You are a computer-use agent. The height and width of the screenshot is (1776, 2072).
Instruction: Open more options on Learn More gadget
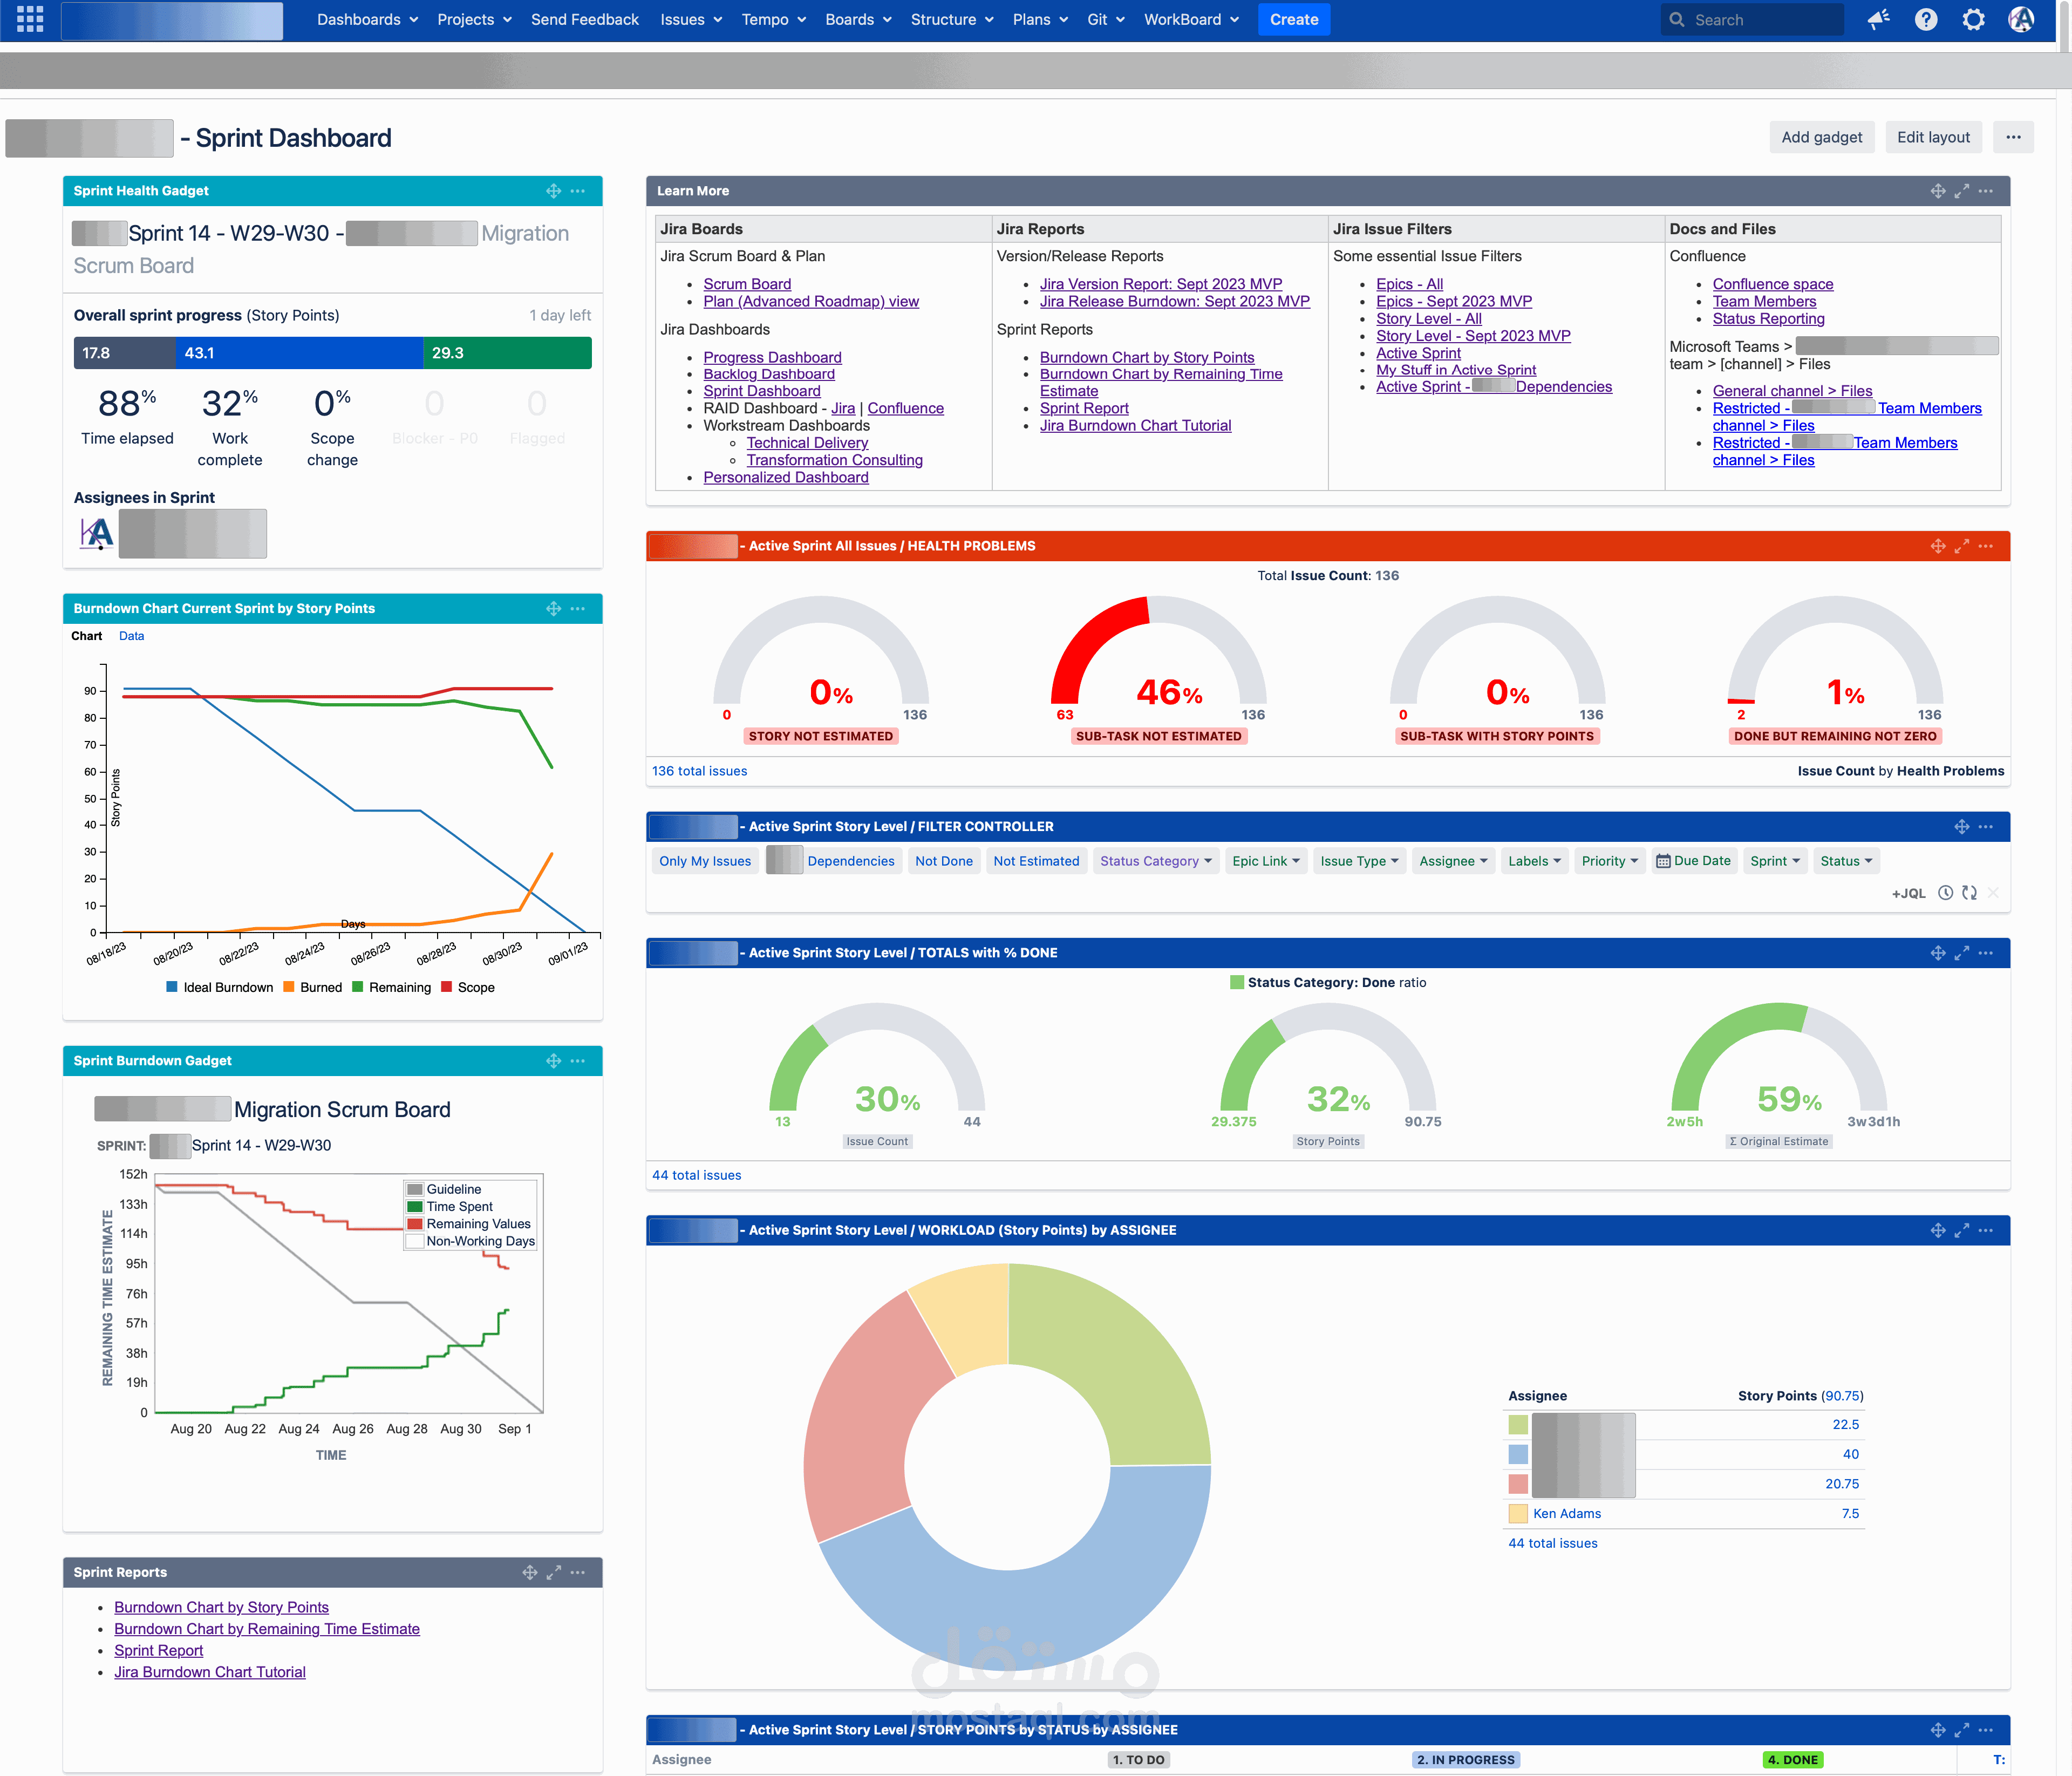point(1986,191)
